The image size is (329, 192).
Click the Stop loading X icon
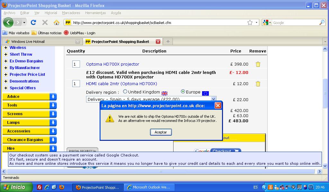point(45,22)
